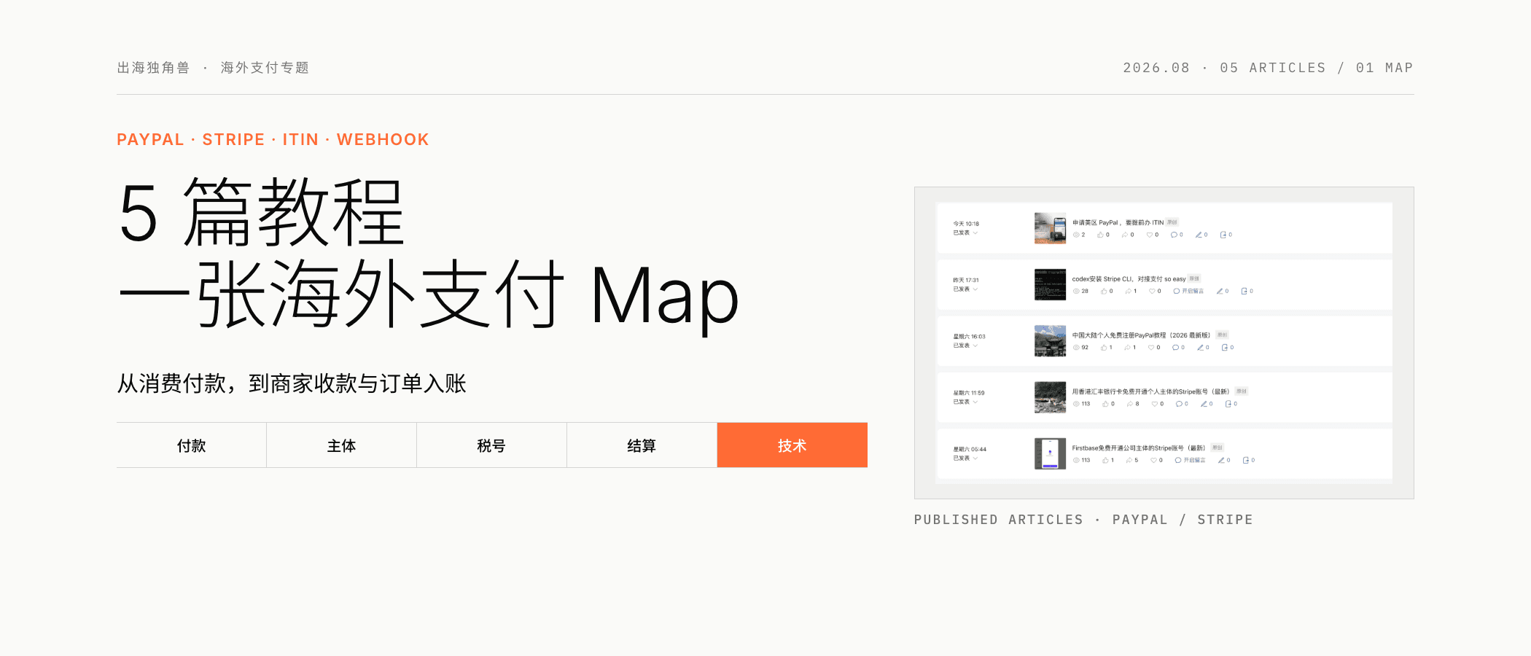Select the 付款 tab
The width and height of the screenshot is (1531, 656).
191,445
